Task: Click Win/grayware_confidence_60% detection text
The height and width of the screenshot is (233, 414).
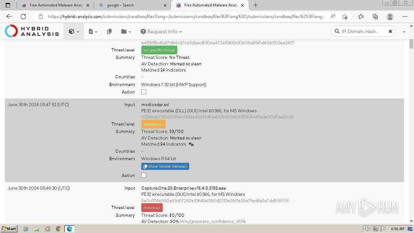Action: (213, 221)
